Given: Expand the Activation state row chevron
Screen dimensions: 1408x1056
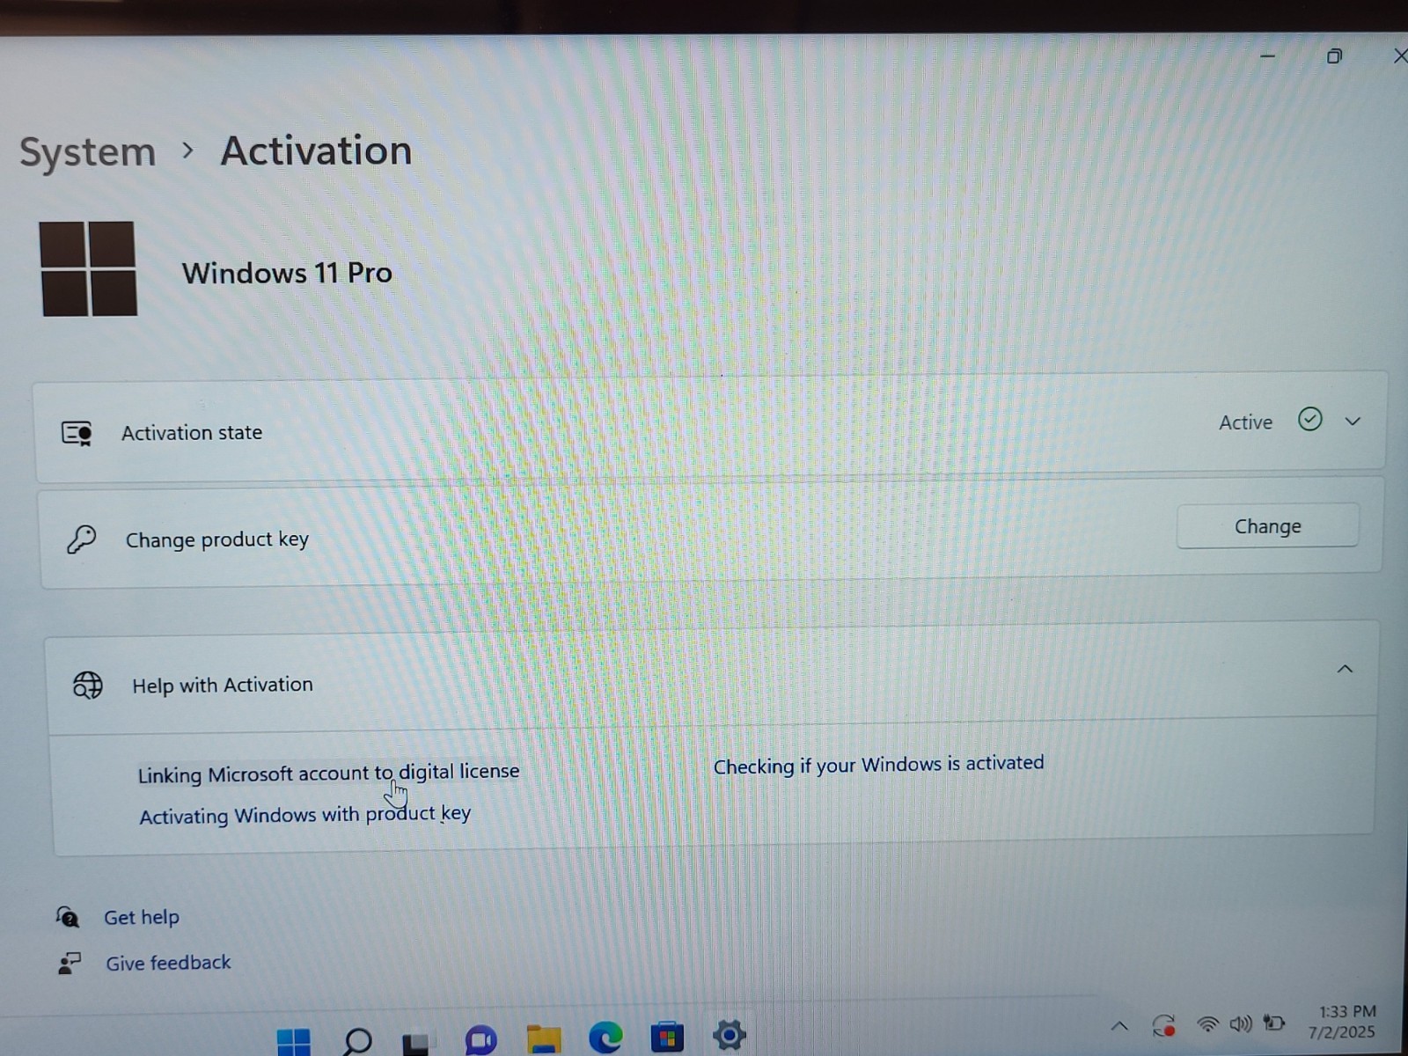Looking at the screenshot, I should 1353,422.
